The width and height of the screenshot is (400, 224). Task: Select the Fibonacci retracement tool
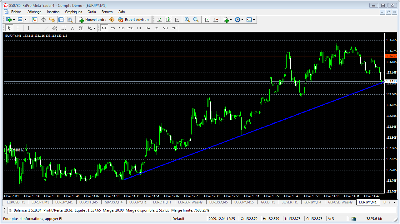(x=63, y=28)
